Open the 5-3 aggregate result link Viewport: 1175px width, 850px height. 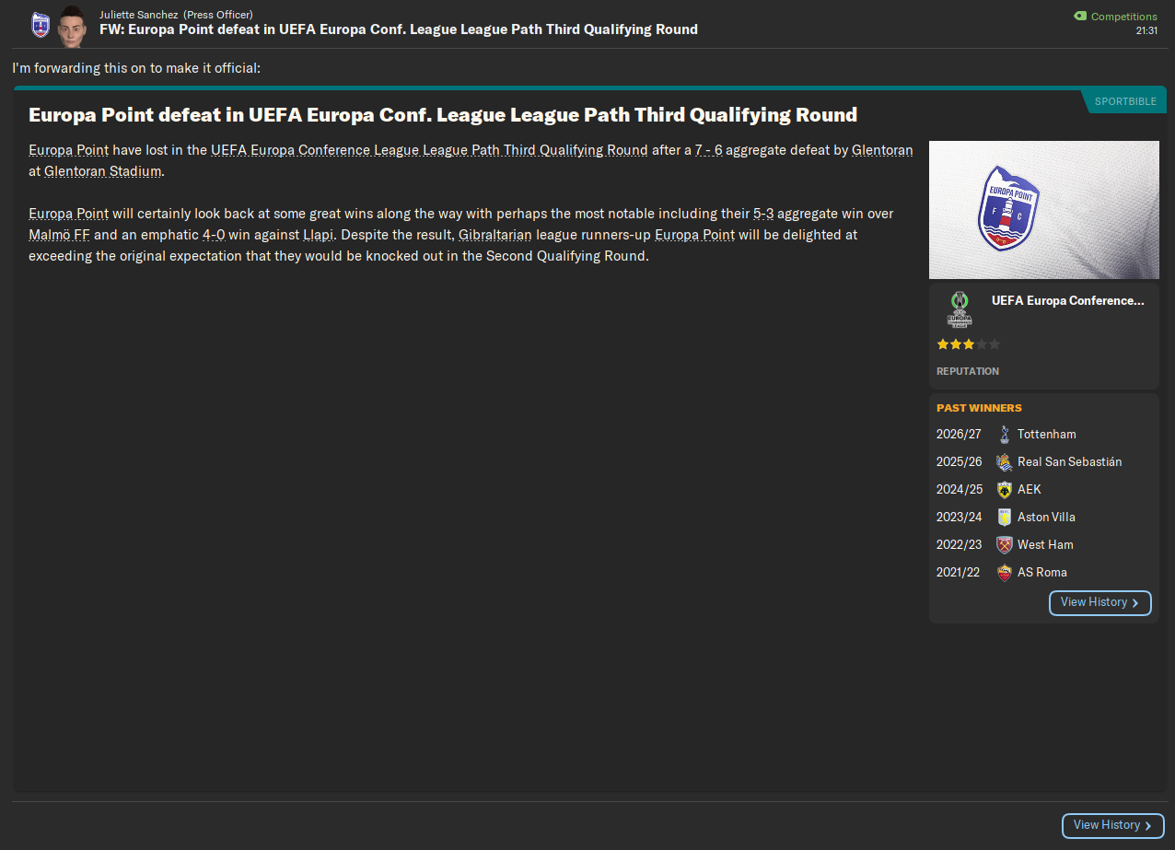click(x=763, y=213)
